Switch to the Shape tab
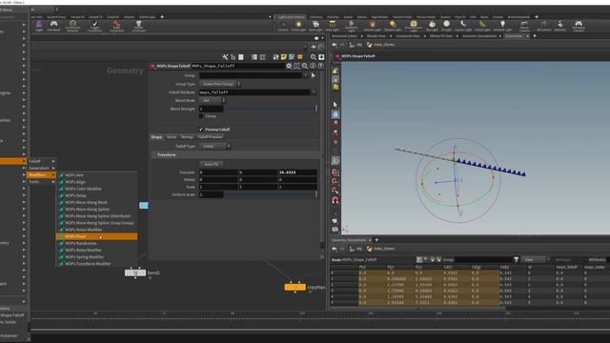 click(x=156, y=137)
